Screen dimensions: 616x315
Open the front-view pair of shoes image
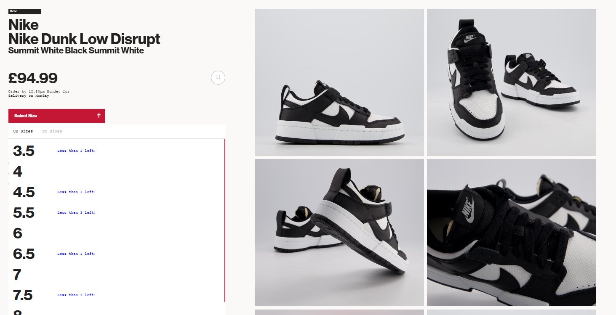pos(511,82)
